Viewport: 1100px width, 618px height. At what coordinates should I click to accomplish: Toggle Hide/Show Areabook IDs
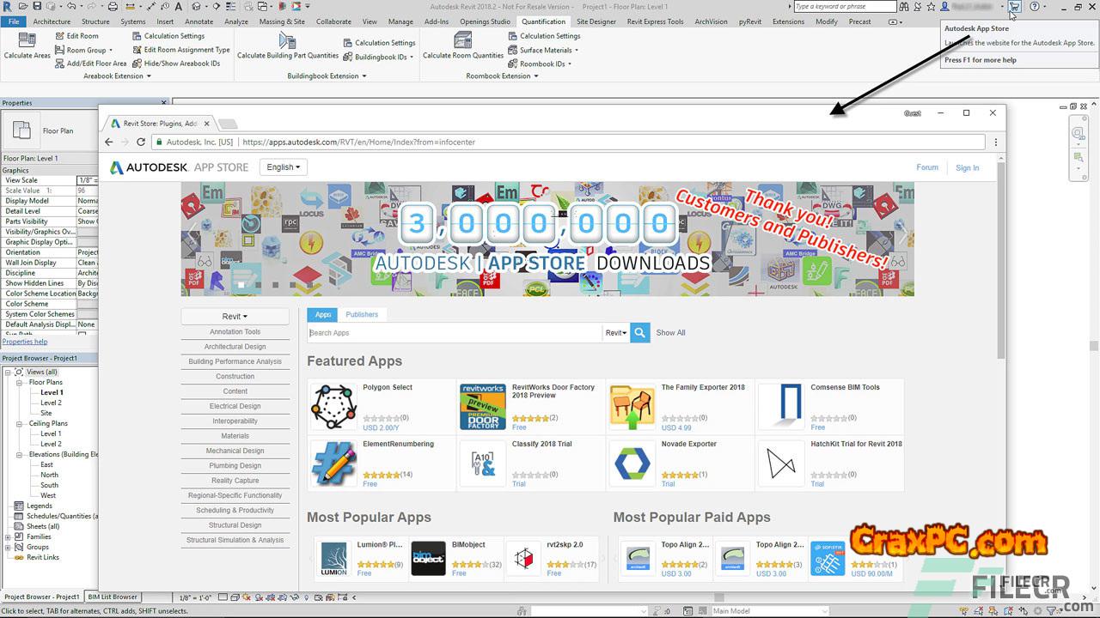coord(176,64)
